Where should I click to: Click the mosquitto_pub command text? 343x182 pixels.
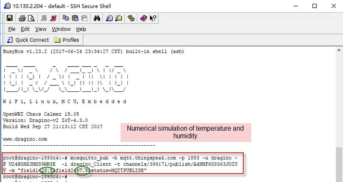click(x=89, y=158)
